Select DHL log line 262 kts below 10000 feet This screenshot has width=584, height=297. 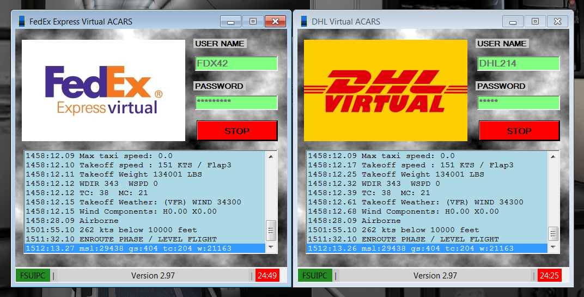tap(427, 230)
